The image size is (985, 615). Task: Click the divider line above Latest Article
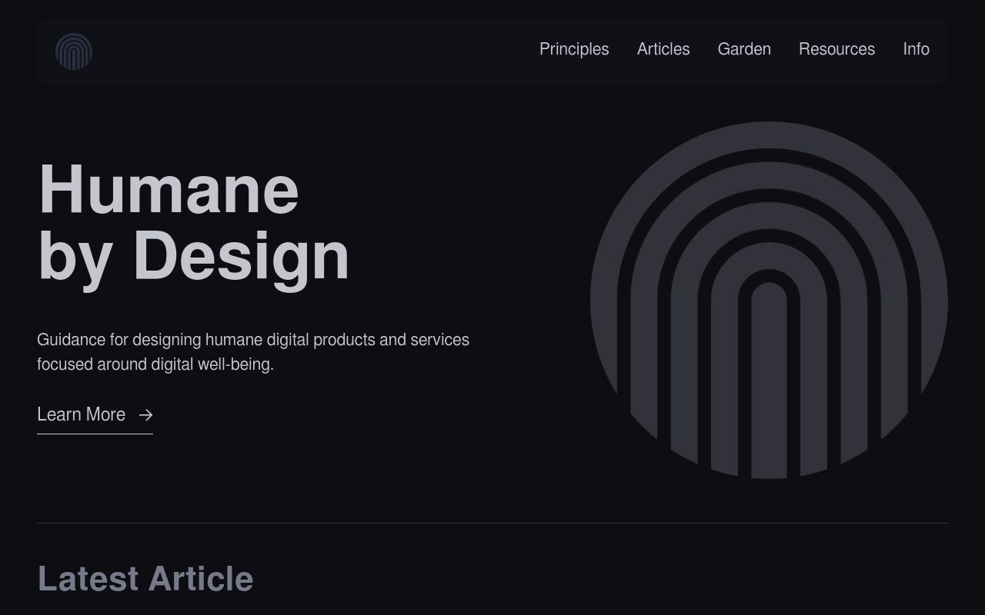492,523
